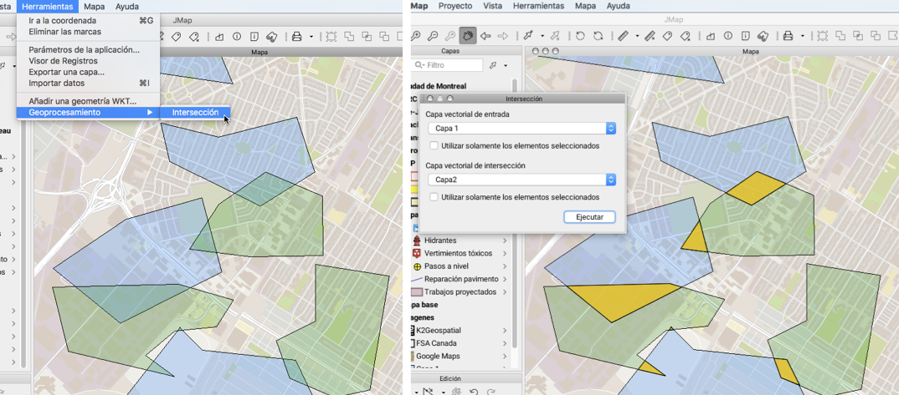Expand the Vertimientos tóxicos layer chevron
The image size is (899, 395).
pyautogui.click(x=505, y=253)
